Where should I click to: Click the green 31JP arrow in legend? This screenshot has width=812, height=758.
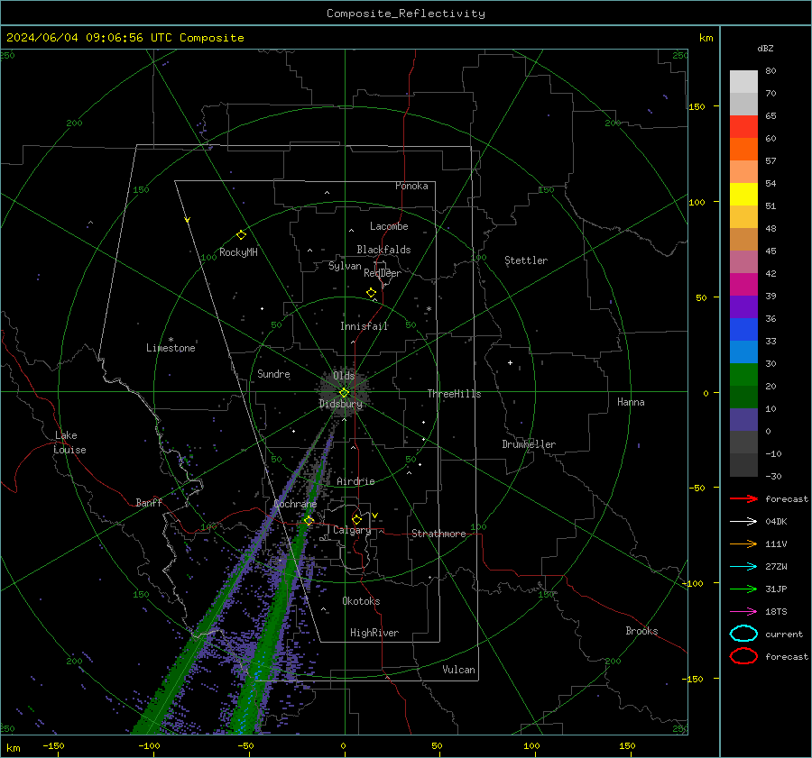[x=743, y=589]
